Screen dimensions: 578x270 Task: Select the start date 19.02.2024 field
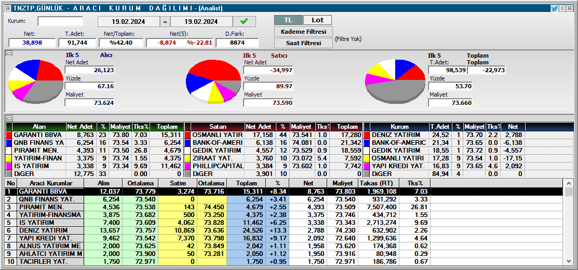click(128, 22)
